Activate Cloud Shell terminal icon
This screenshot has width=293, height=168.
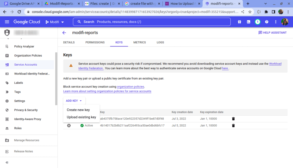click(x=248, y=22)
